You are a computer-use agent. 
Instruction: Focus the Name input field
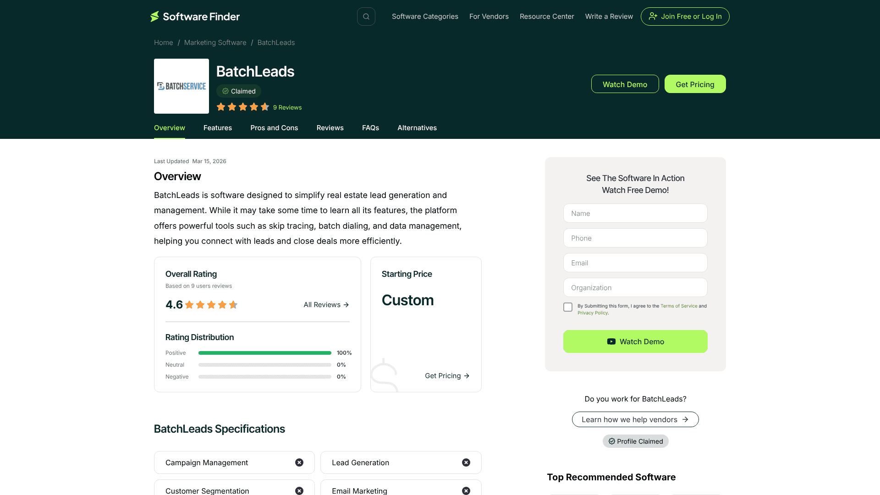635,213
